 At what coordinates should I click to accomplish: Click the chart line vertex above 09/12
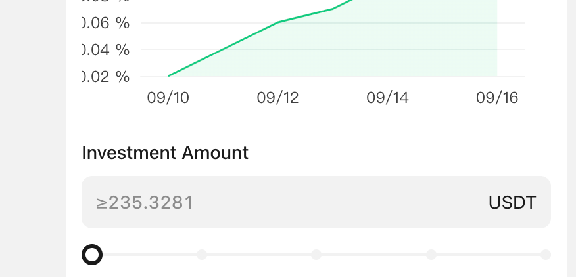click(278, 22)
